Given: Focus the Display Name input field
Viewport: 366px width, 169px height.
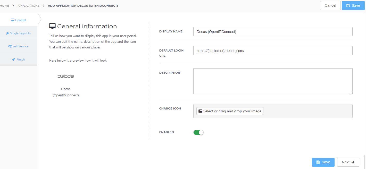Looking at the screenshot, I should (x=273, y=32).
